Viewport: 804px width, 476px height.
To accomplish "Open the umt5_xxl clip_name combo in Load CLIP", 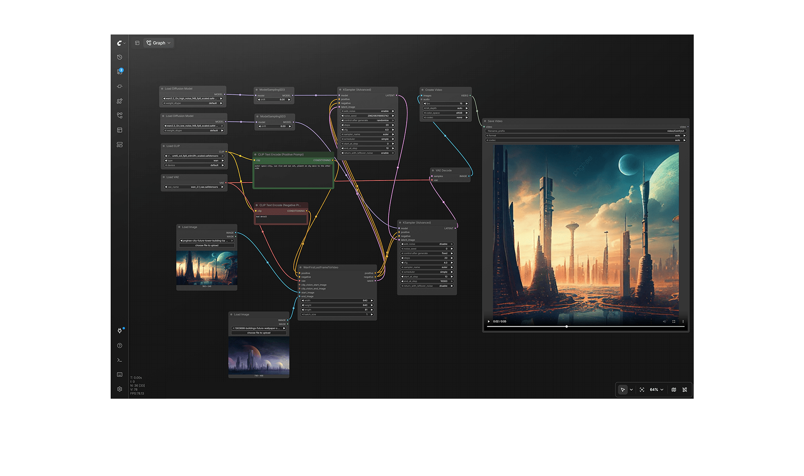I will point(194,156).
